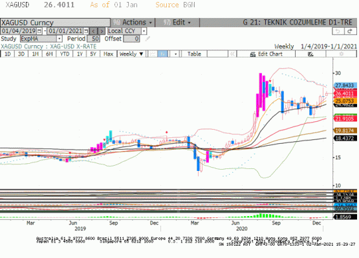Click the undo arrow button
The image size is (359, 258).
(338, 31)
